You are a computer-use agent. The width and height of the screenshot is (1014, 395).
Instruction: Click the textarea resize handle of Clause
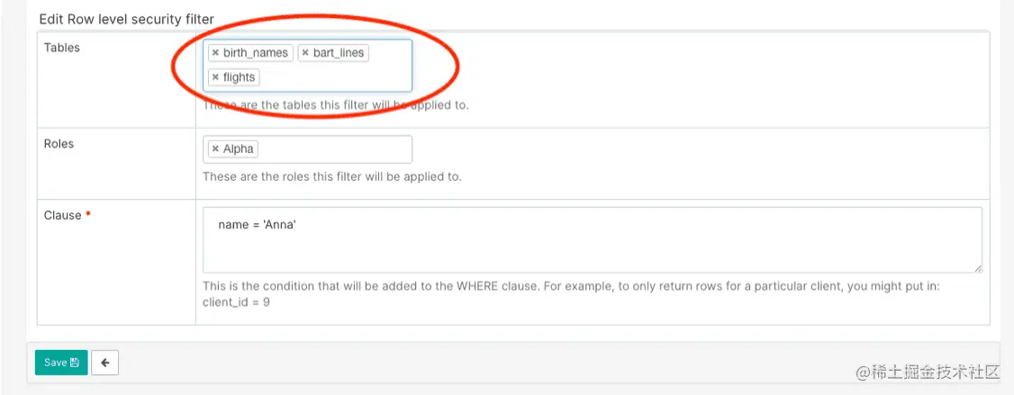[978, 267]
